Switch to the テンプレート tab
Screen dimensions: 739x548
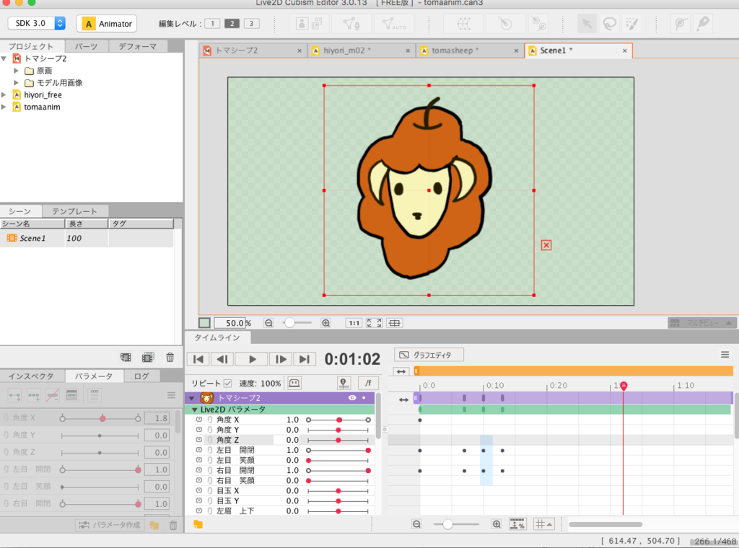coord(74,211)
